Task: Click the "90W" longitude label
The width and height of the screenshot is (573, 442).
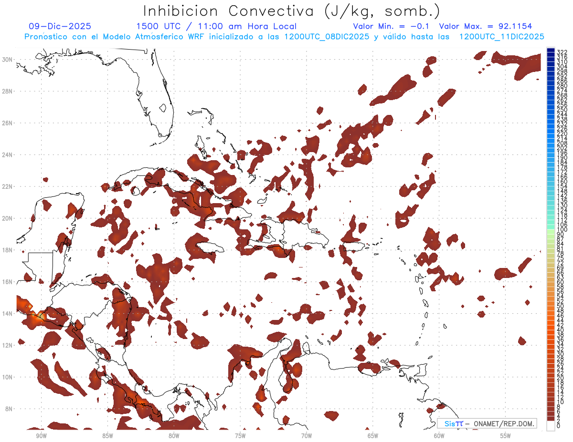Action: click(41, 436)
